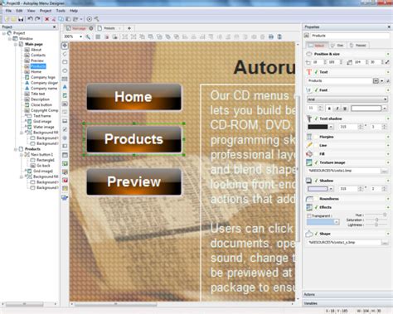Click the Fill bucket section icon
The image size is (393, 314).
point(309,154)
